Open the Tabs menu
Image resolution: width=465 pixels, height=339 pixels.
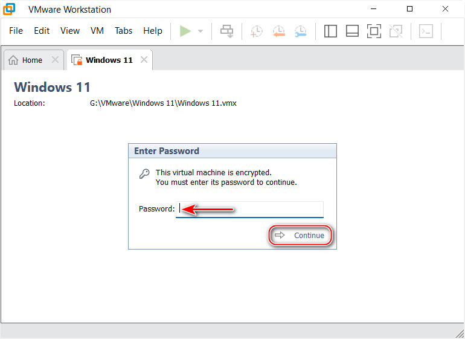[x=123, y=31]
